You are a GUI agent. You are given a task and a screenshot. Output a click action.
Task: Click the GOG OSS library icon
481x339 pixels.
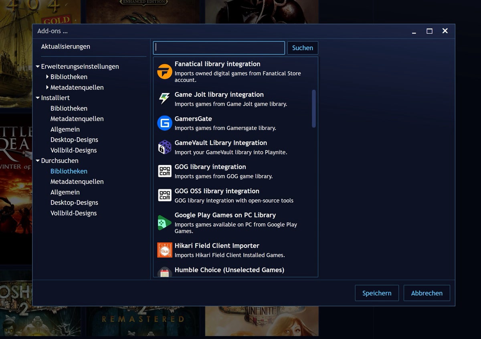pyautogui.click(x=164, y=195)
